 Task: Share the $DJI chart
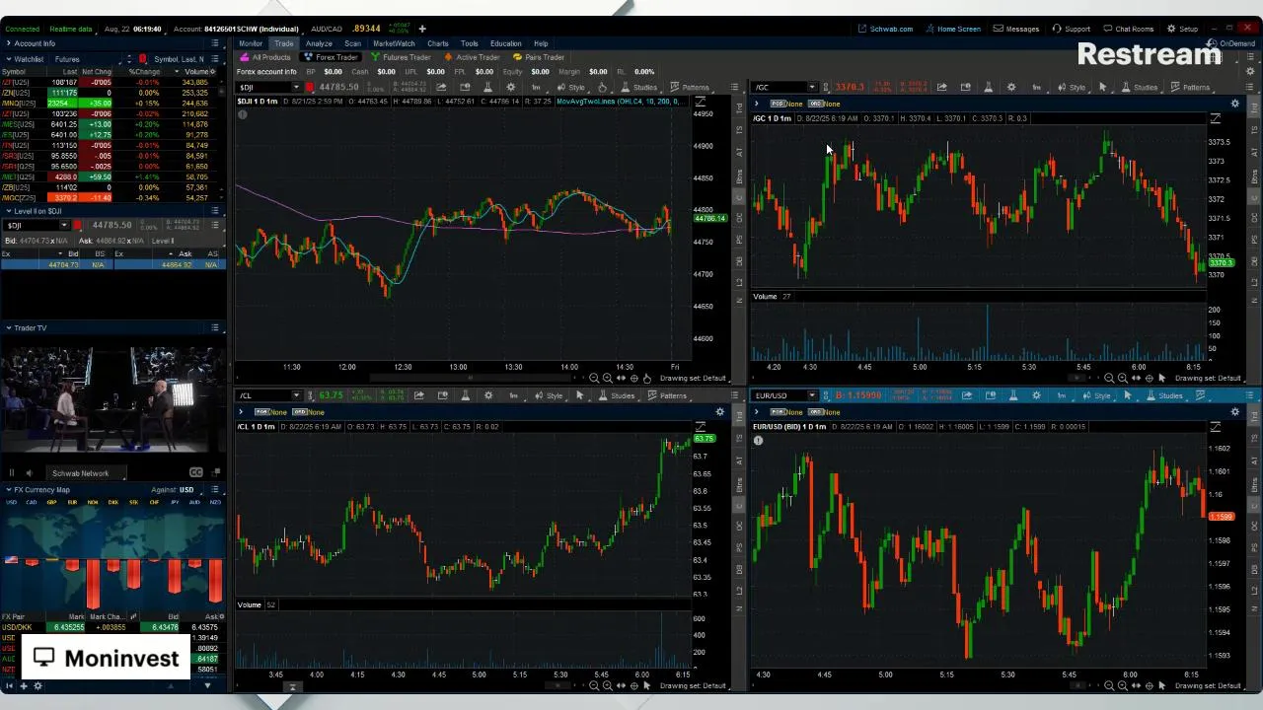click(x=440, y=87)
